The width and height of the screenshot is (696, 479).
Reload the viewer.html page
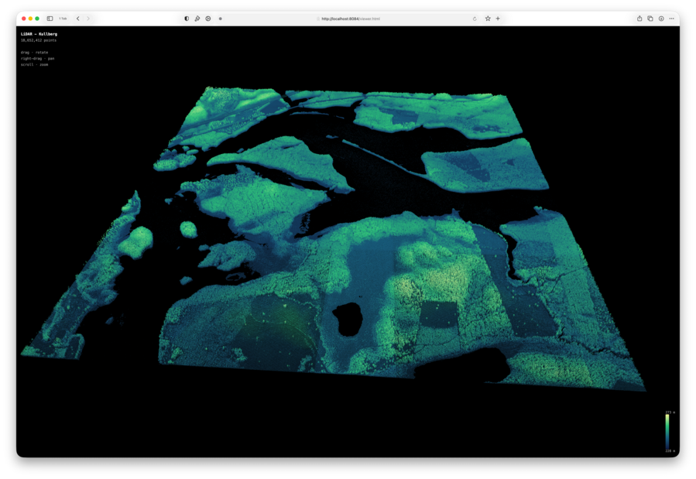pyautogui.click(x=475, y=19)
